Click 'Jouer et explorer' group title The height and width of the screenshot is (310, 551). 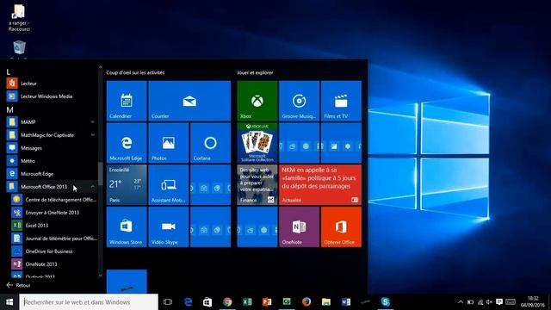pos(255,72)
